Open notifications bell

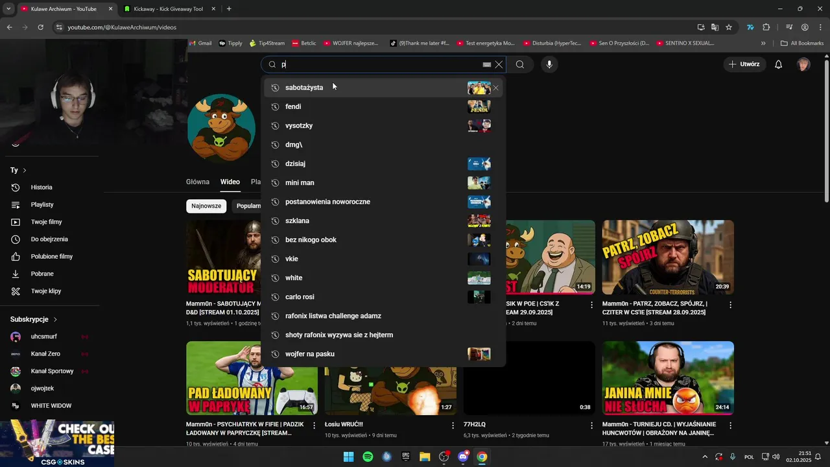pyautogui.click(x=779, y=64)
